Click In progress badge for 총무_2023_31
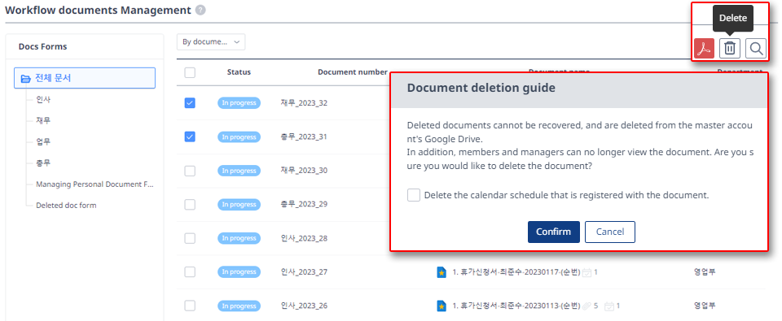Screen dimensions: 782x321 [239, 137]
